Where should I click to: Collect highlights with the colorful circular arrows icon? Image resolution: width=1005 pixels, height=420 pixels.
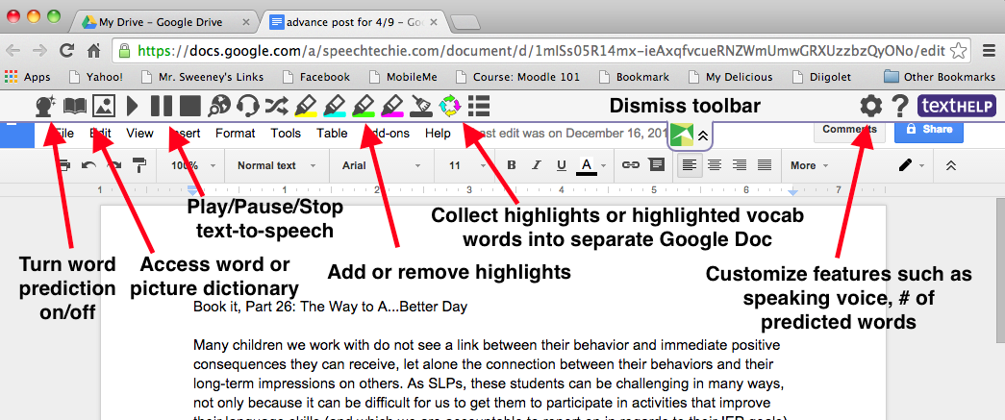[x=450, y=107]
